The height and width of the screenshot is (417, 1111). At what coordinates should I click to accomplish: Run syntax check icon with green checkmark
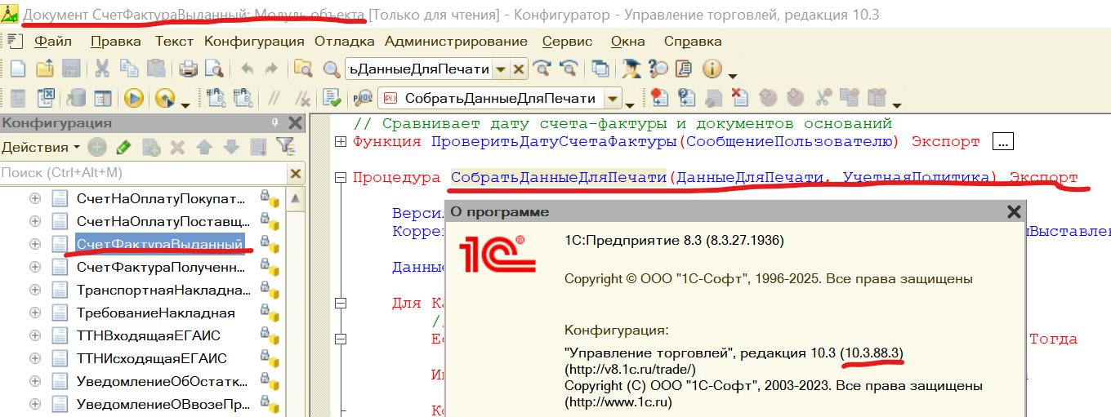click(x=332, y=99)
